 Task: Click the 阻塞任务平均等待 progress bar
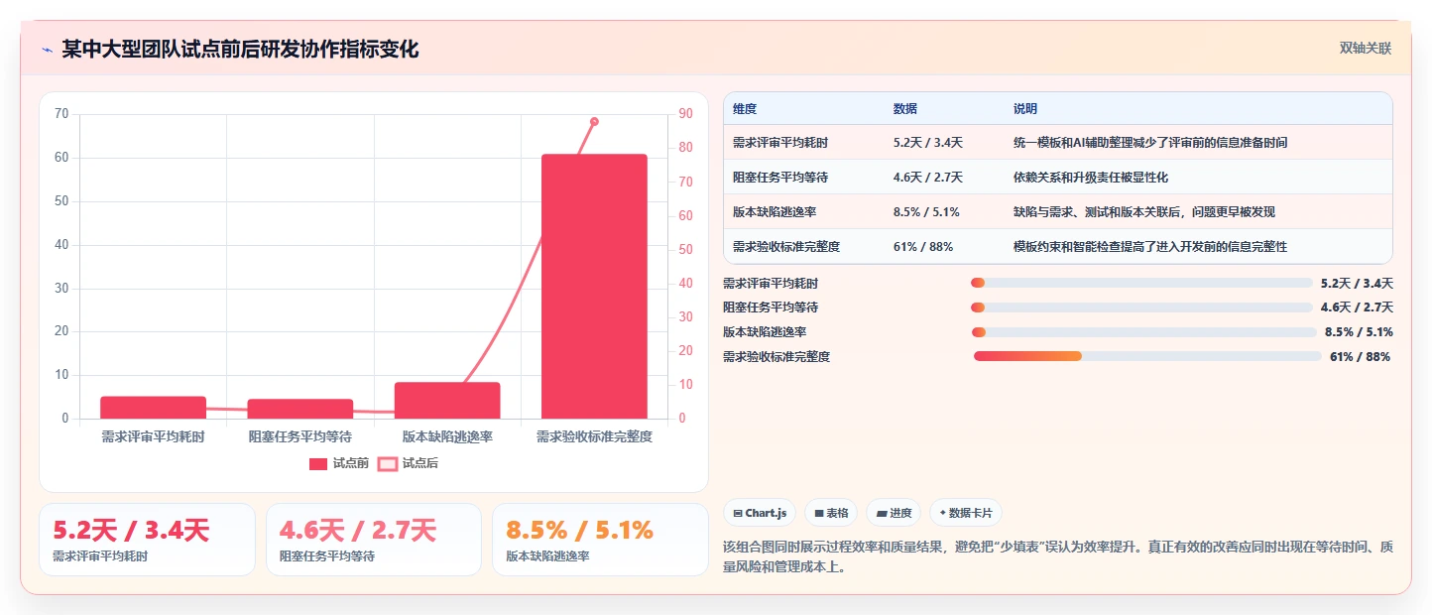1141,307
